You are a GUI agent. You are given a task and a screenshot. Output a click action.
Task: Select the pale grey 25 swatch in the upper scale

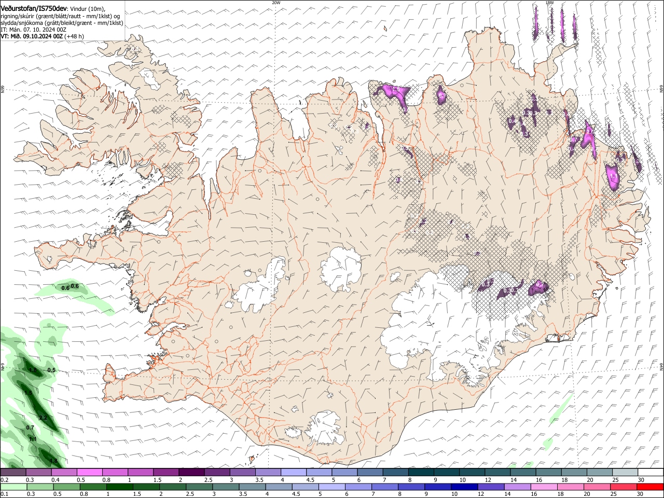625,473
